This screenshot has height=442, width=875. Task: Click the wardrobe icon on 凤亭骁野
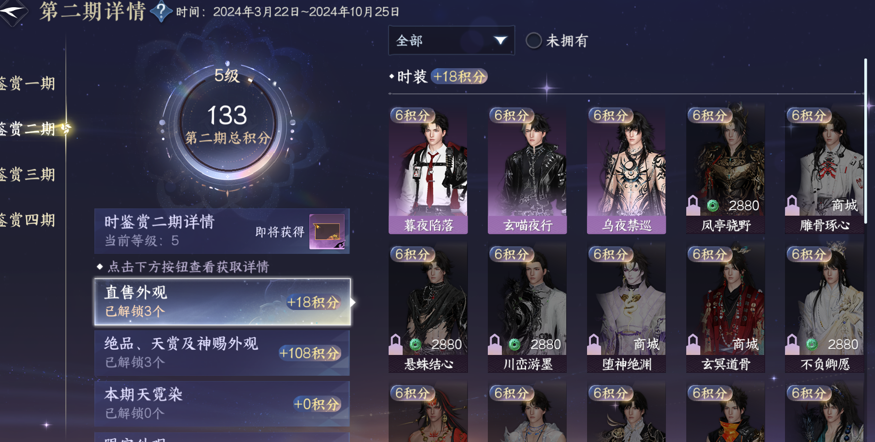pyautogui.click(x=693, y=205)
